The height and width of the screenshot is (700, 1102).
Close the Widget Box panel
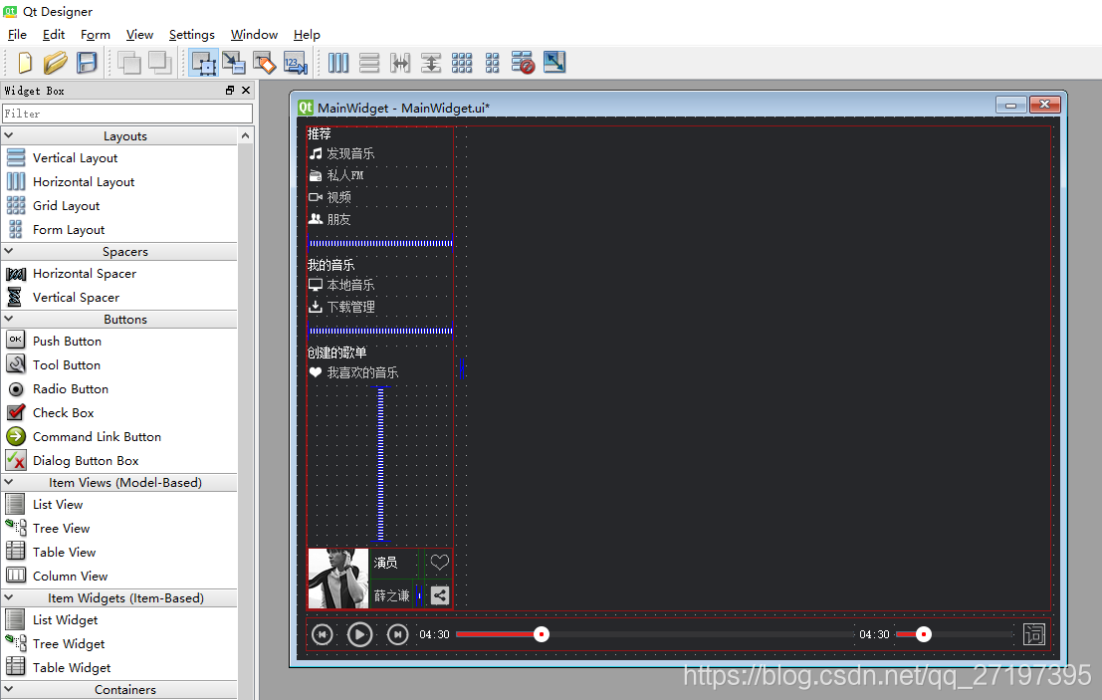coord(246,90)
